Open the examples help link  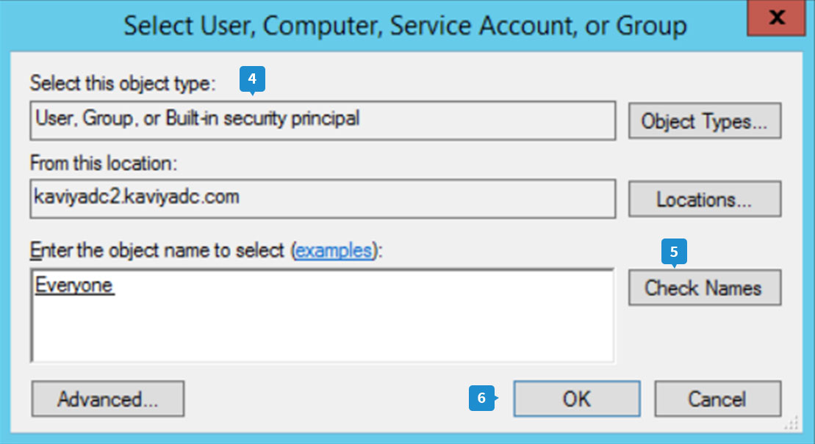tap(333, 251)
